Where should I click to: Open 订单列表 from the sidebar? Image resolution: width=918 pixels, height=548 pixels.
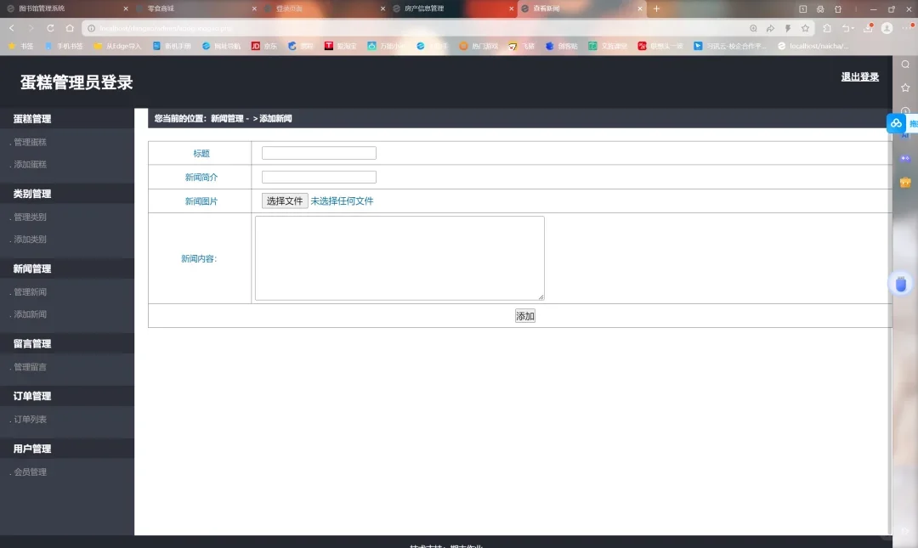pyautogui.click(x=29, y=419)
